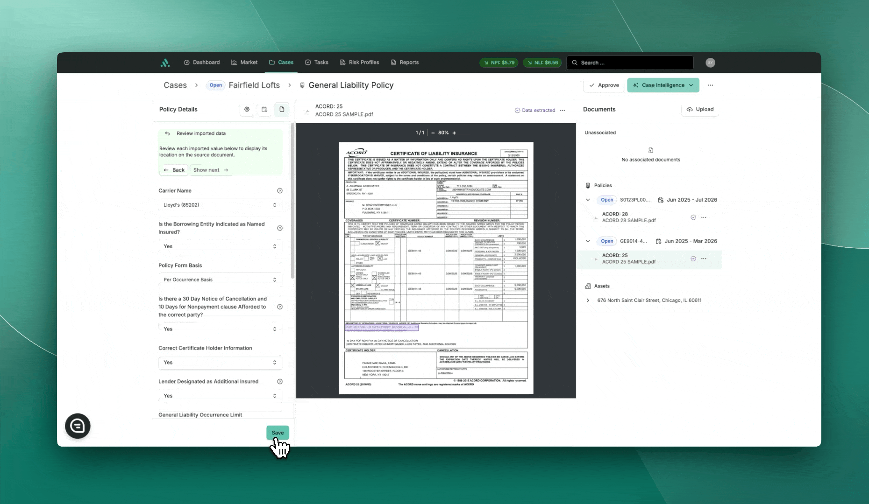
Task: Click help icon next to Lender Designated field
Action: (280, 382)
